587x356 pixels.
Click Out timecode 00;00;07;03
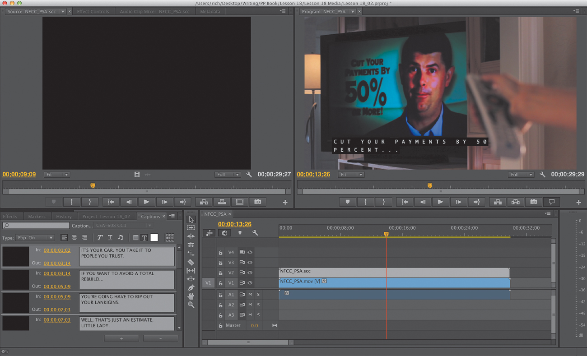57,310
